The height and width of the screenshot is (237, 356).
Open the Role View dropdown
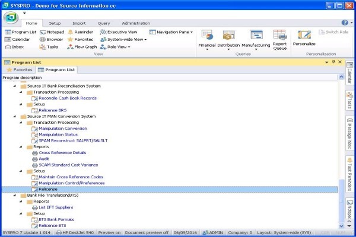[115, 47]
